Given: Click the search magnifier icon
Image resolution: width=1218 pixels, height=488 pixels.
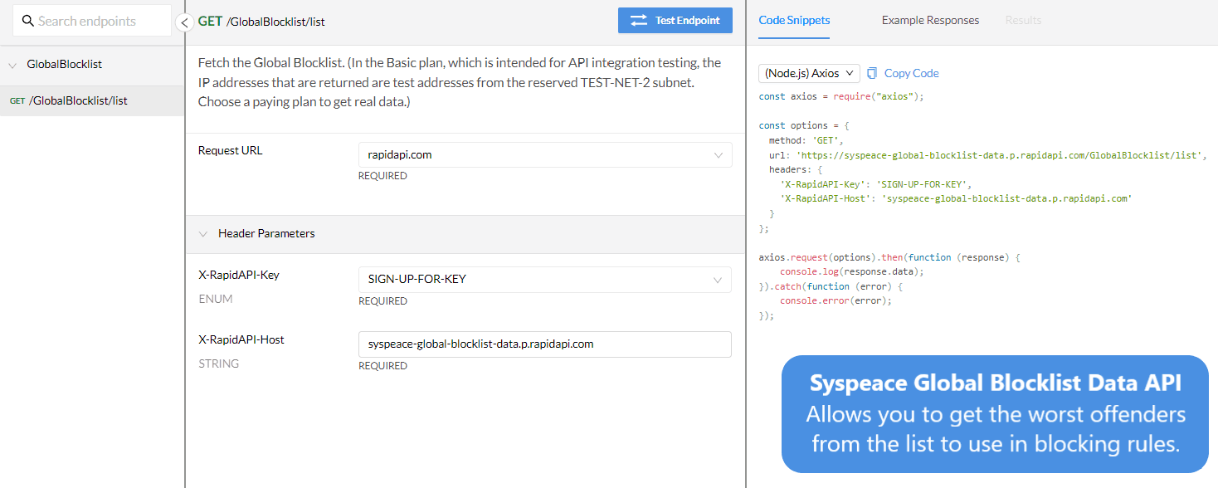Looking at the screenshot, I should (x=27, y=21).
